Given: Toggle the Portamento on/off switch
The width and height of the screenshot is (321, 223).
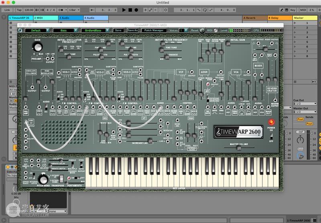Looking at the screenshot, I should click(x=77, y=178).
